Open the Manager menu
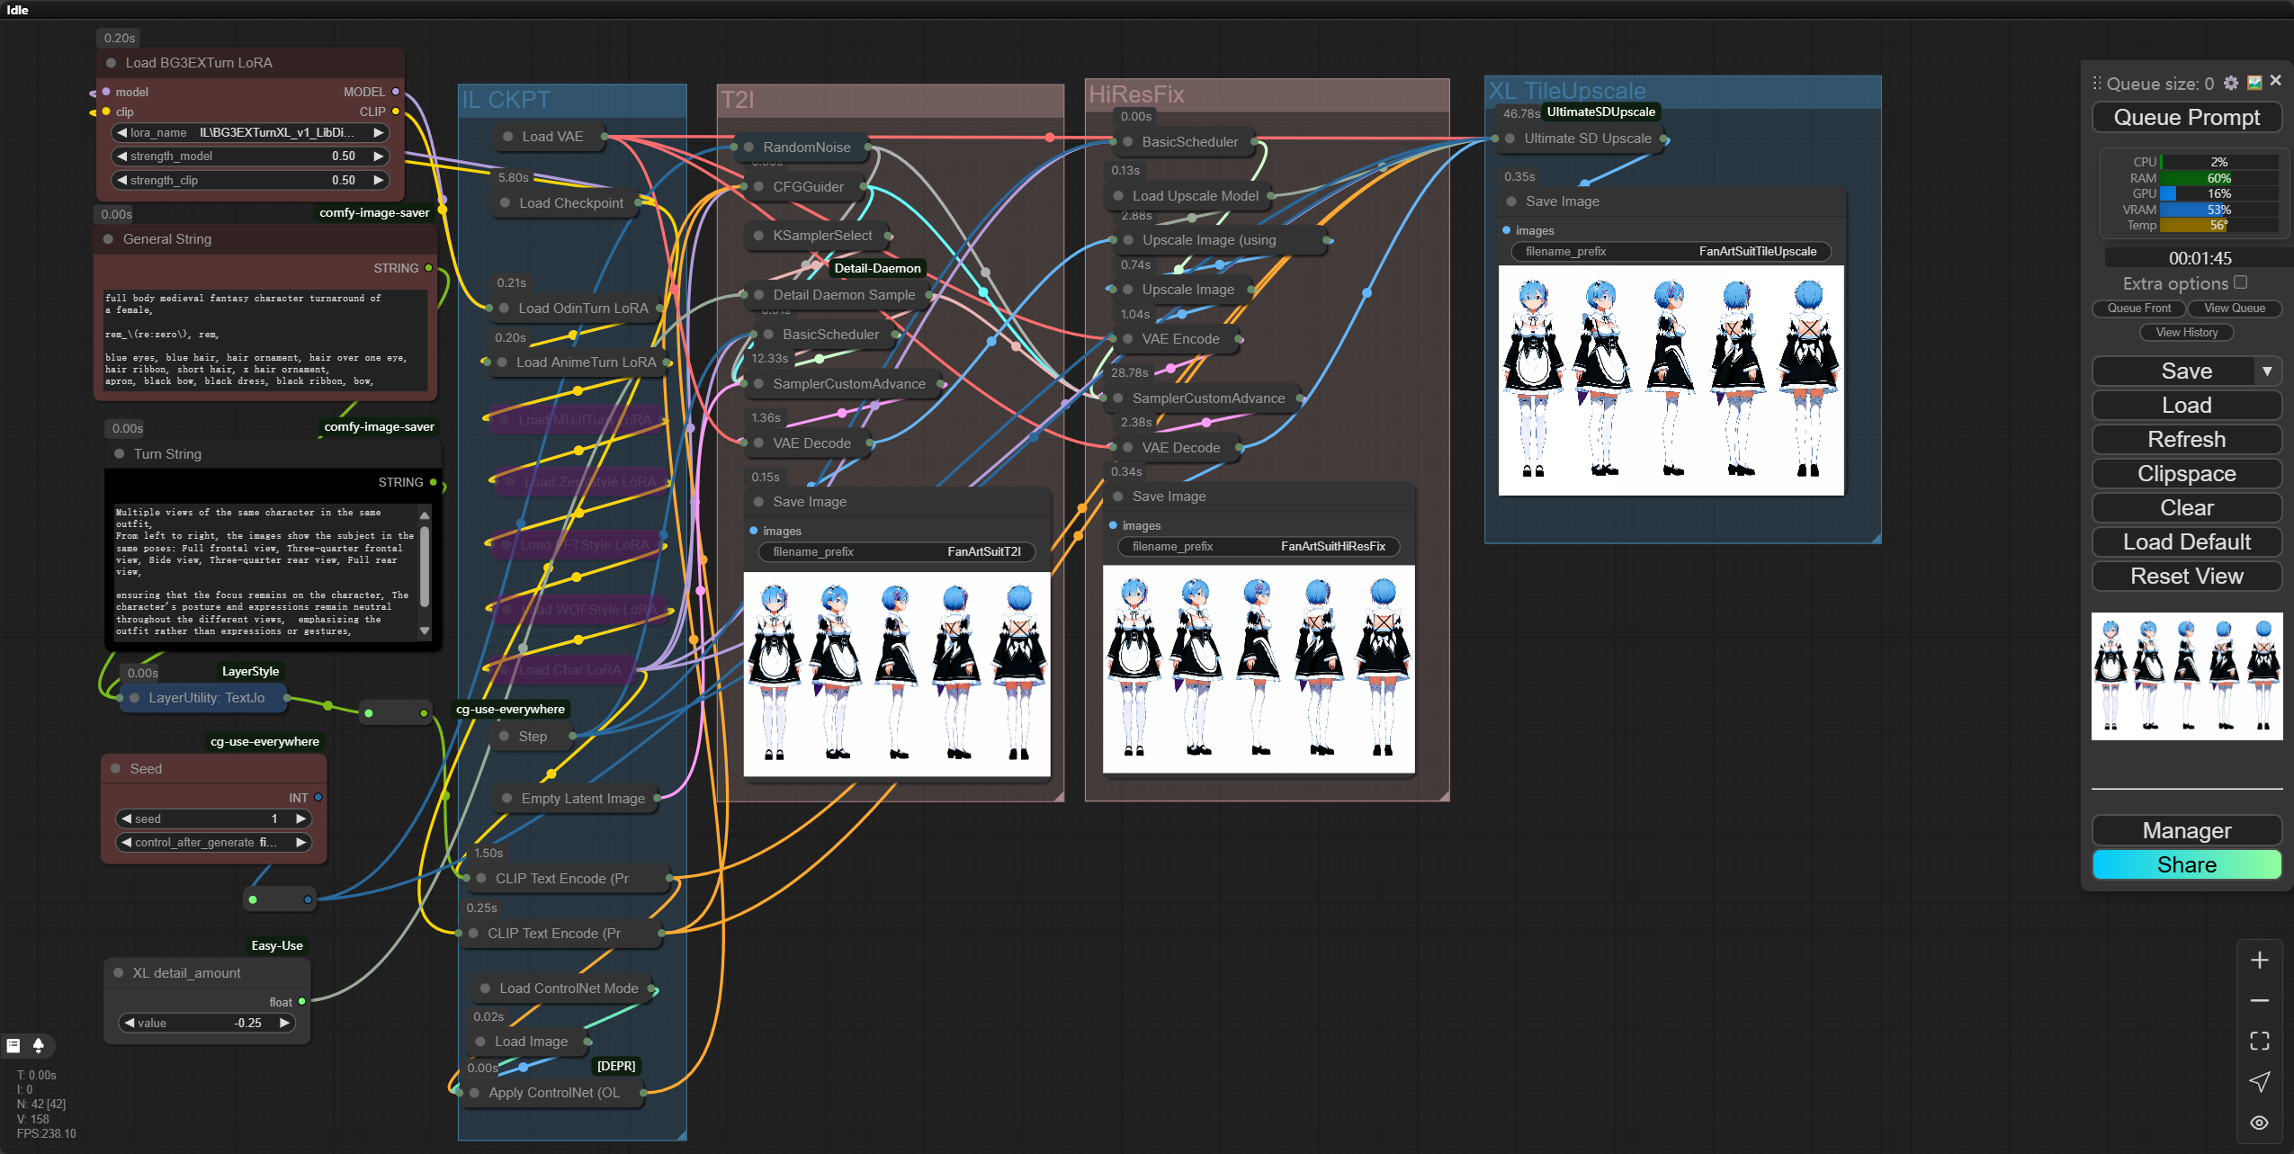The width and height of the screenshot is (2294, 1154). (x=2186, y=830)
